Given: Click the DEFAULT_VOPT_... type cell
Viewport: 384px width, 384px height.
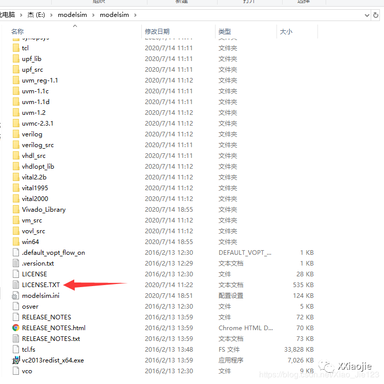Looking at the screenshot, I should click(245, 253).
